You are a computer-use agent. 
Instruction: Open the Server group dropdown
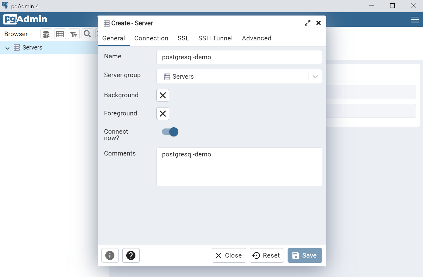(x=239, y=77)
